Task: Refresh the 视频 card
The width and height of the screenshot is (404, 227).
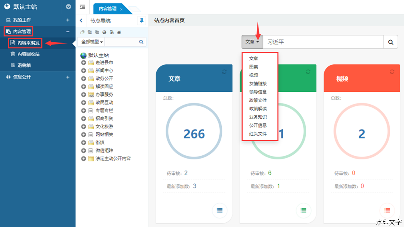Action: [x=392, y=72]
